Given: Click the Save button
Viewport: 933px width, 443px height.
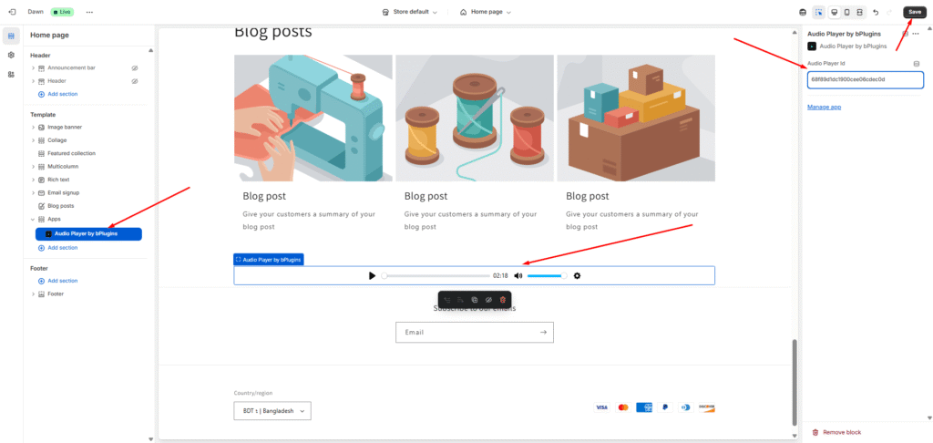Looking at the screenshot, I should (x=914, y=12).
